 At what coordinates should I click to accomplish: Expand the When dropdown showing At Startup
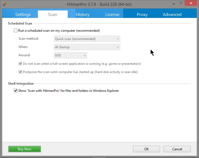[87, 47]
